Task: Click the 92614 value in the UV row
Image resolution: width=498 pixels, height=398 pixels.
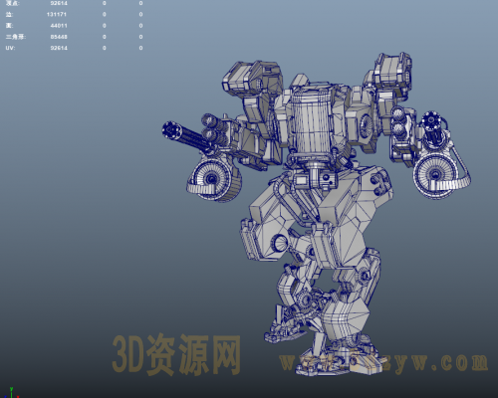Action: point(59,48)
